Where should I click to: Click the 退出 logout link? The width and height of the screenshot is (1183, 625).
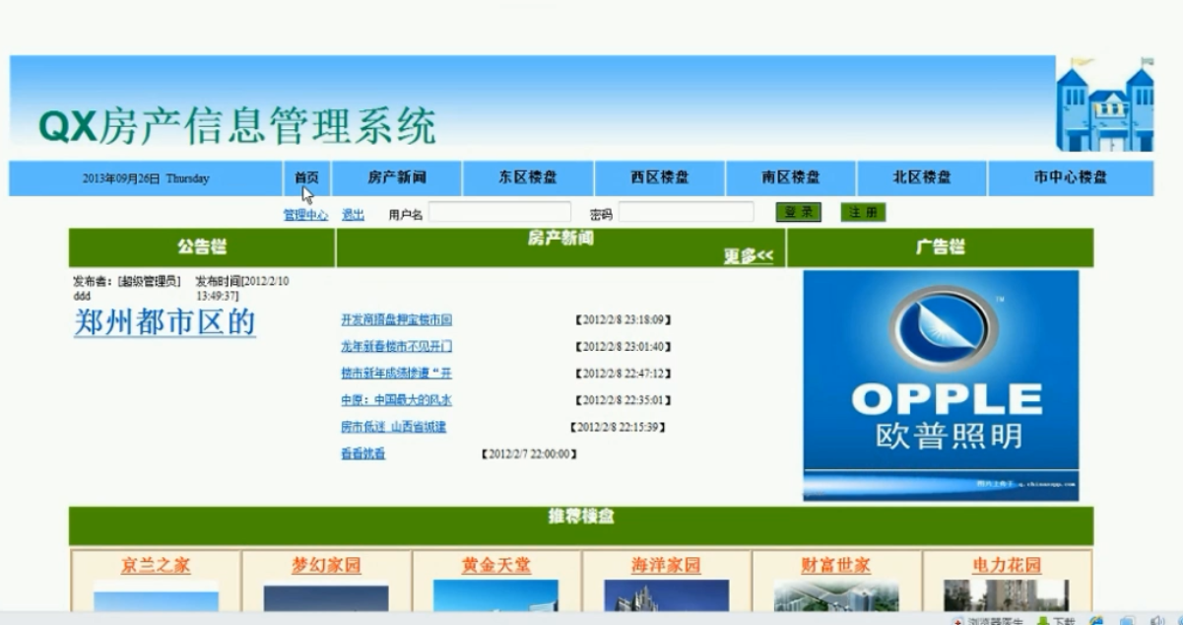pyautogui.click(x=353, y=214)
